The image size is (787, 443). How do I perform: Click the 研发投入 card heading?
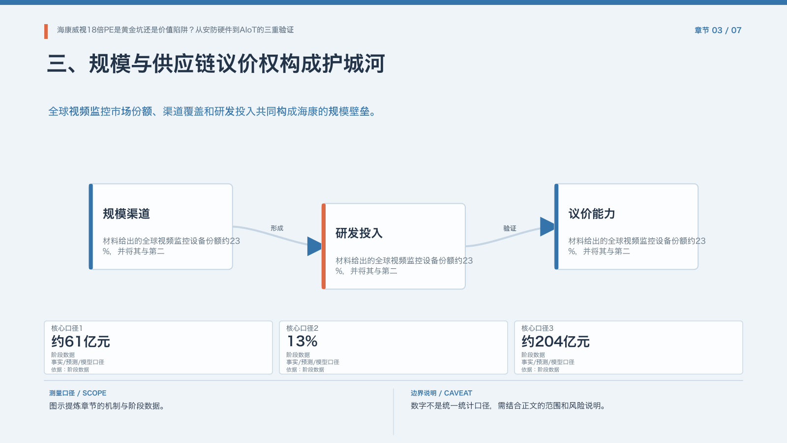point(359,233)
